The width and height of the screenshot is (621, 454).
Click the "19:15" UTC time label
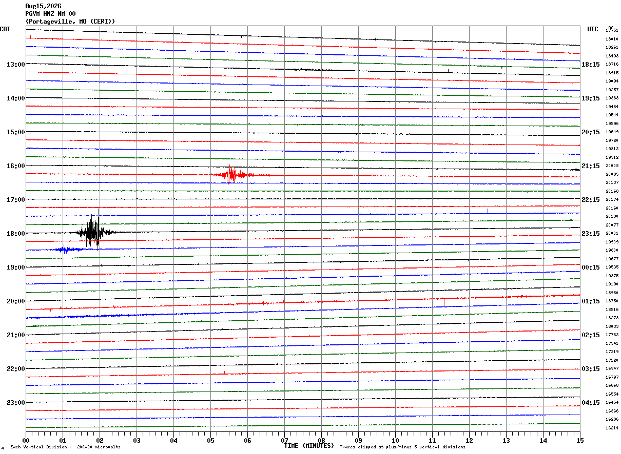point(591,98)
